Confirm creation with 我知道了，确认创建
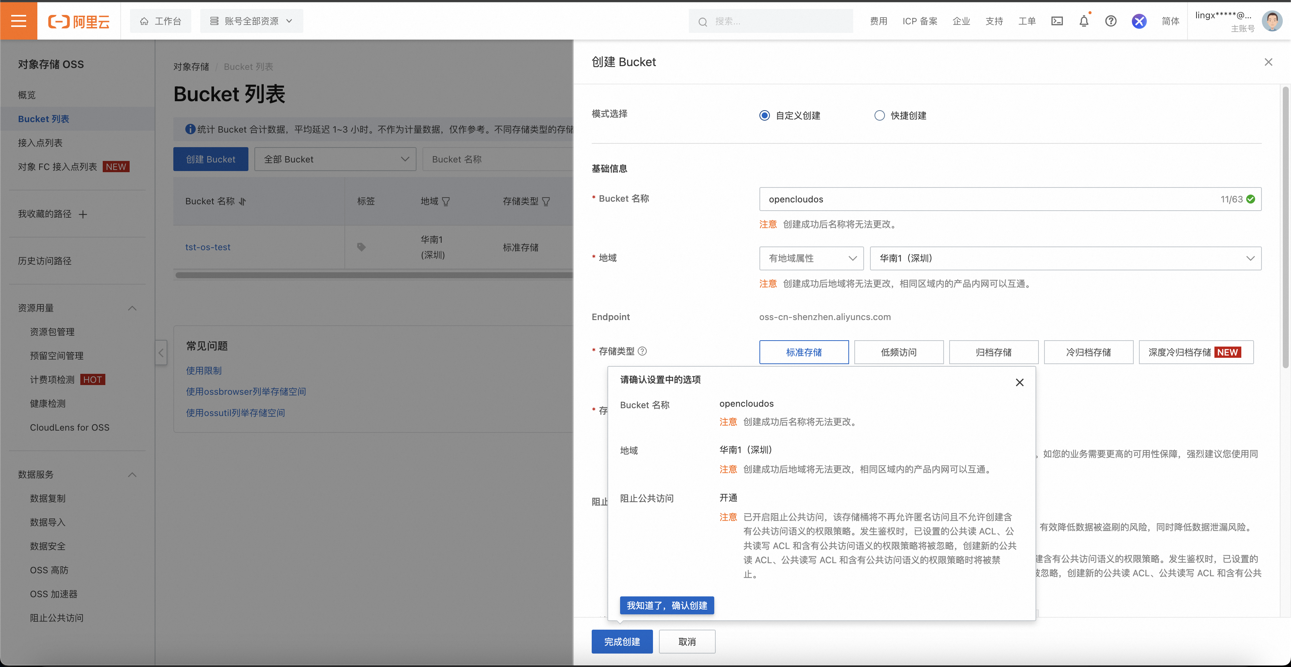The image size is (1291, 667). pyautogui.click(x=666, y=605)
